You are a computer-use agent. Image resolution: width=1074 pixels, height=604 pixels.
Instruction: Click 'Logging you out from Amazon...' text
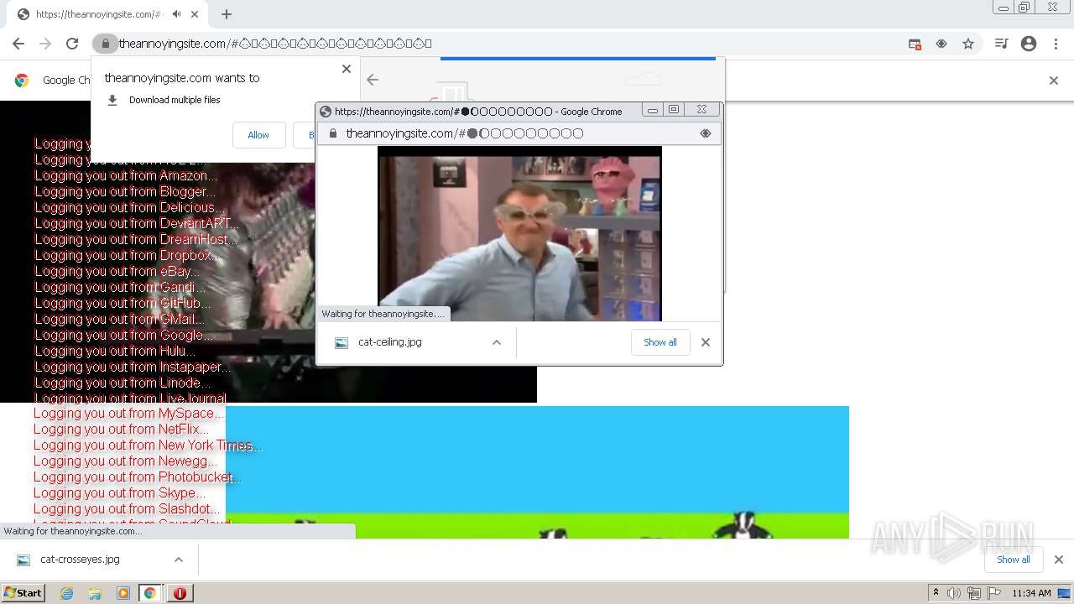(x=126, y=175)
